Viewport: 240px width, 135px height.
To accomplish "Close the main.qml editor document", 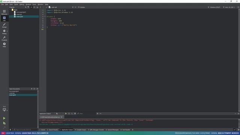I will pos(75,7).
